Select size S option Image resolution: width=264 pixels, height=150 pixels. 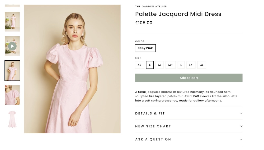pos(150,65)
